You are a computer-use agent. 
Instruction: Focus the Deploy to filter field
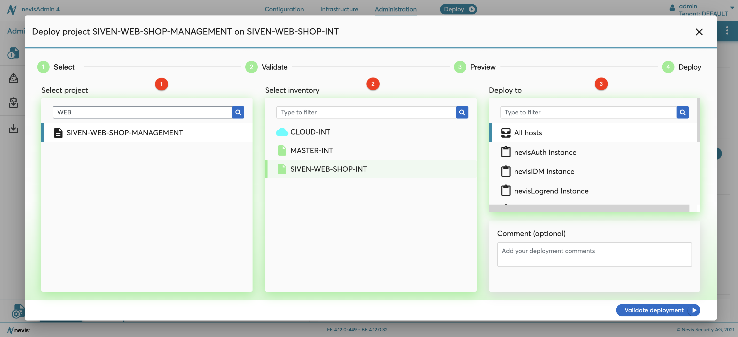[x=588, y=112]
